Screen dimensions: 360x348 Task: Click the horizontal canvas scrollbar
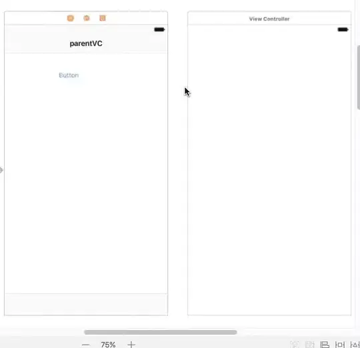point(161,332)
